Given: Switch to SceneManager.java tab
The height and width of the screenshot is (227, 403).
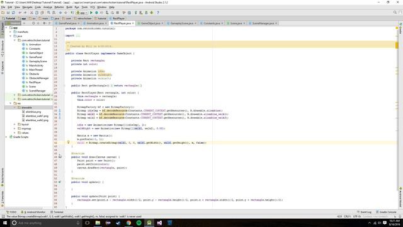Looking at the screenshot, I should tap(263, 23).
